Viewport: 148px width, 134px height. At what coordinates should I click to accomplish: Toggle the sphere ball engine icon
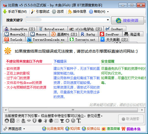tap(73, 121)
